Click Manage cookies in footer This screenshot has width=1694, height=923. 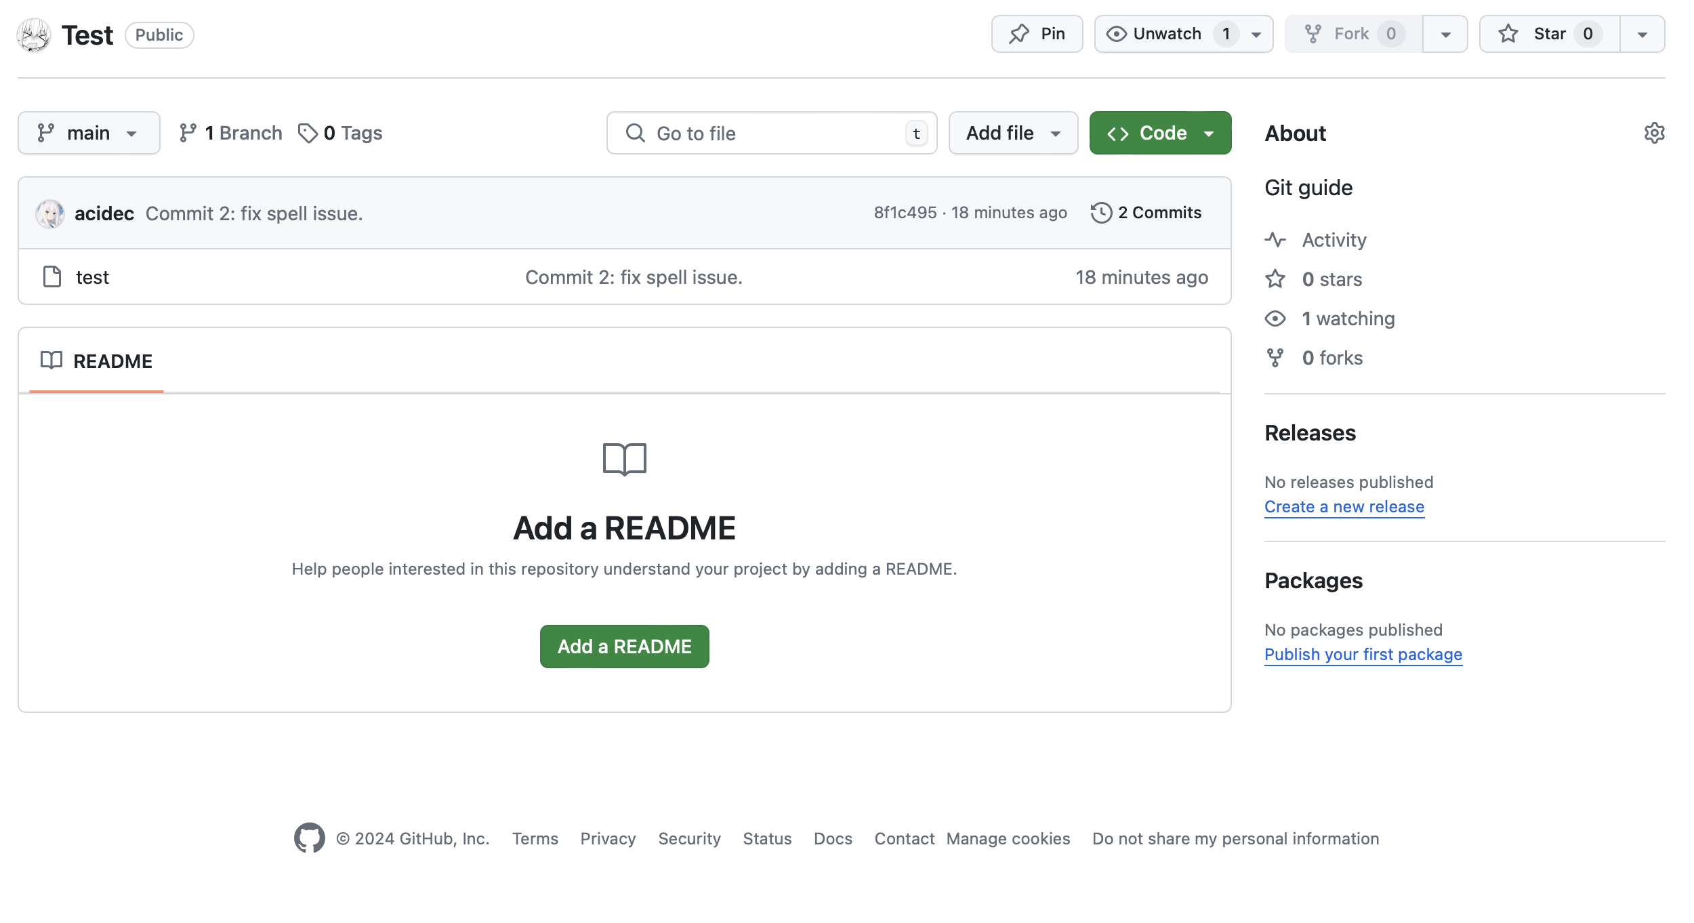(1008, 839)
